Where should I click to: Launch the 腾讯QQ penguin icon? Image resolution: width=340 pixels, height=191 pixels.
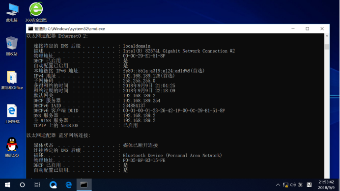pyautogui.click(x=12, y=147)
